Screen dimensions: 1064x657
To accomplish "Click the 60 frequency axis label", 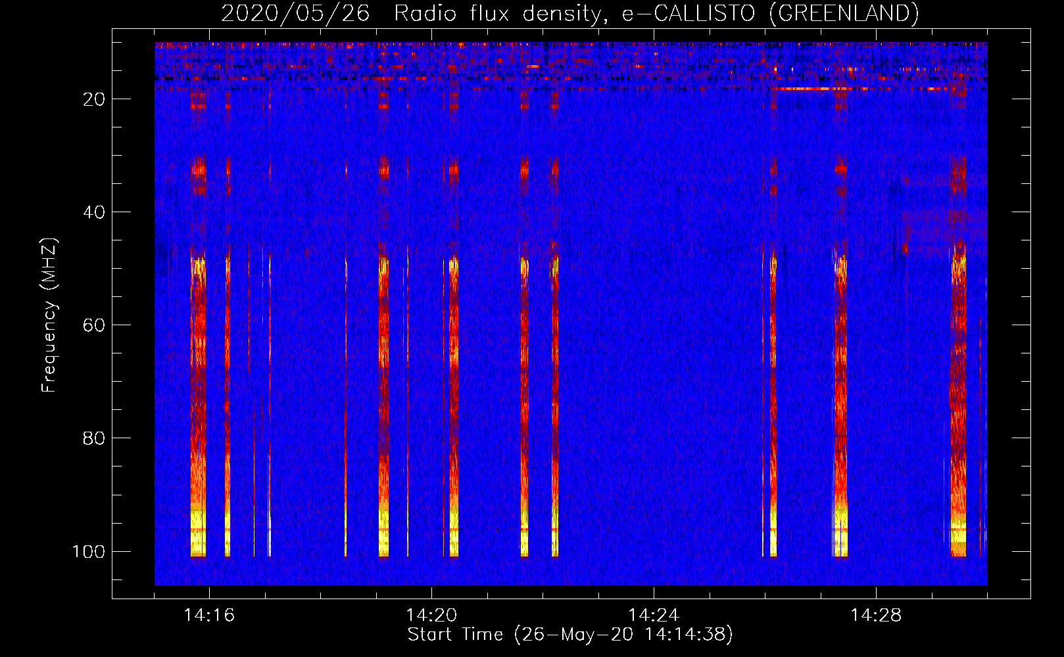I will [94, 325].
